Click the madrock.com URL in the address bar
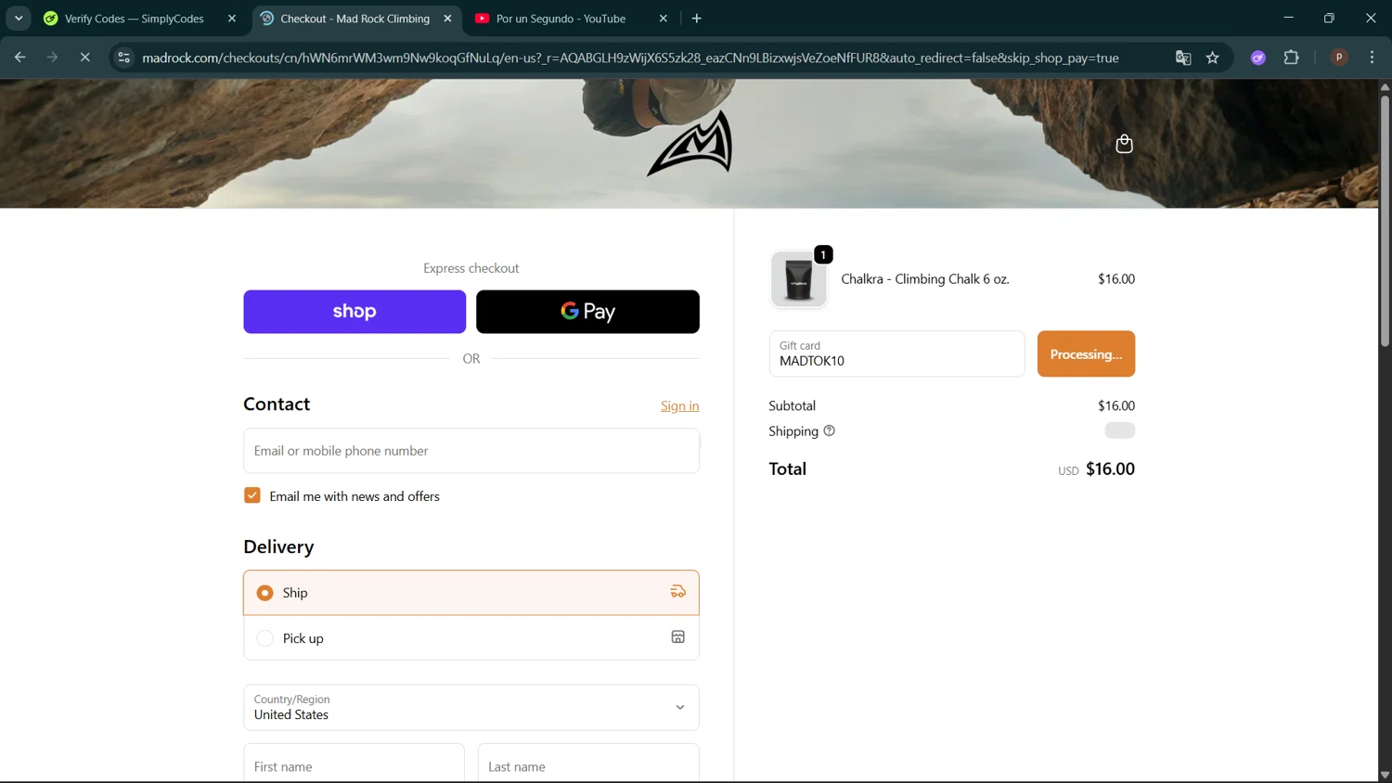Screen dimensions: 1392x783 coord(630,58)
